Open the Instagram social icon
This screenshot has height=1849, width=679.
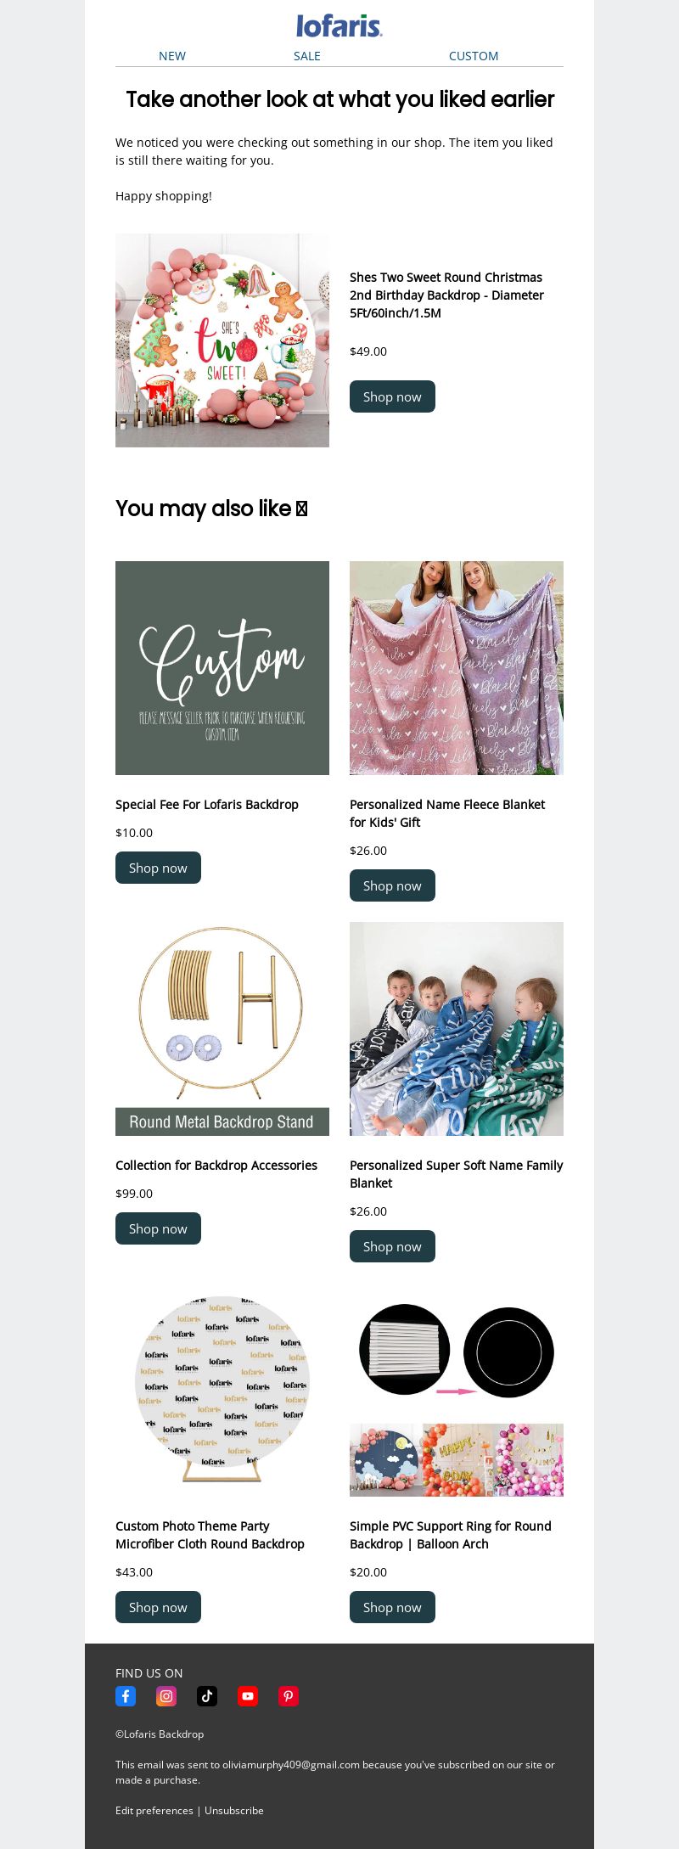(166, 1695)
